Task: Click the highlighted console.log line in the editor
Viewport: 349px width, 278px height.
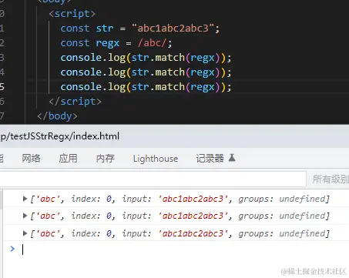Action: pos(146,87)
